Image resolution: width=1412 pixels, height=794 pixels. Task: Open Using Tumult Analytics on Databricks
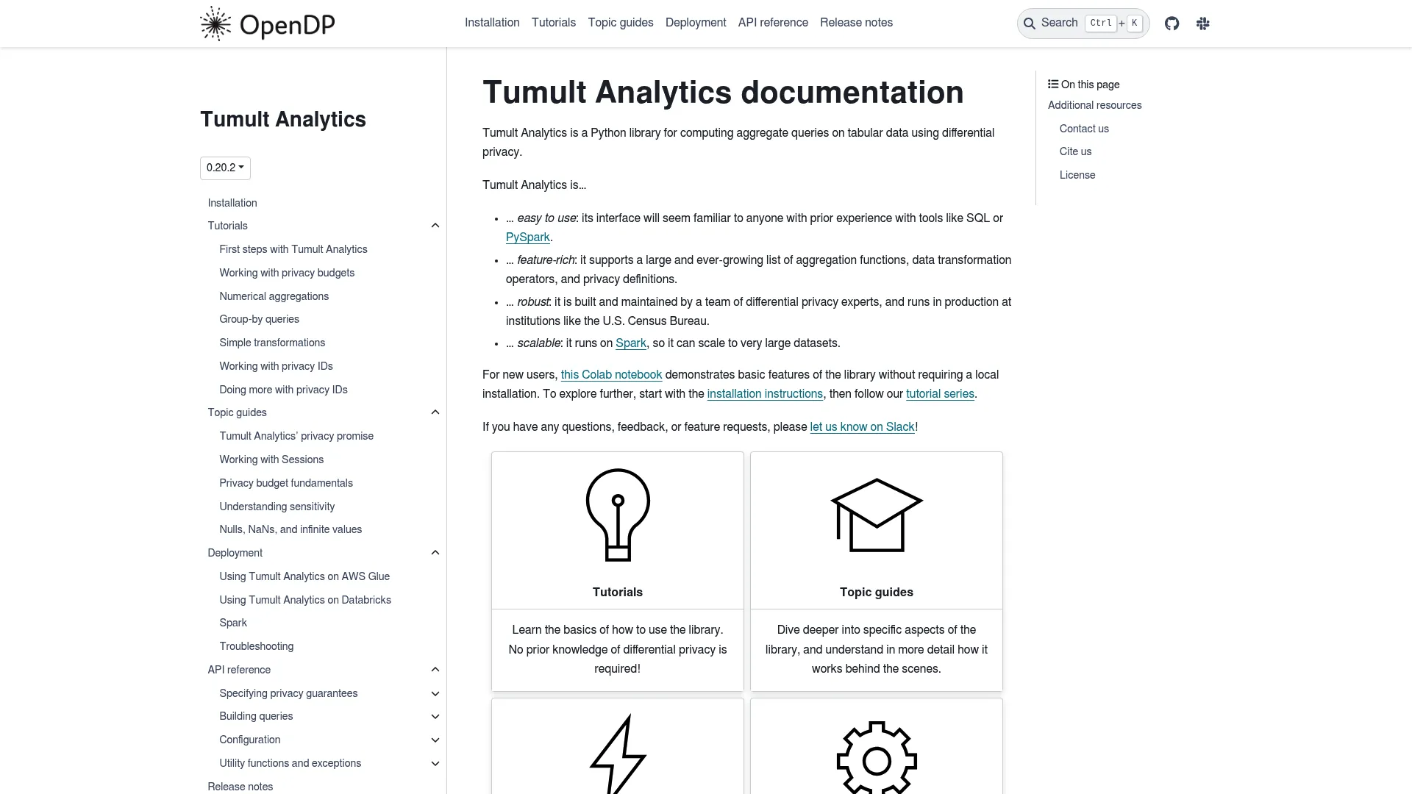[305, 600]
